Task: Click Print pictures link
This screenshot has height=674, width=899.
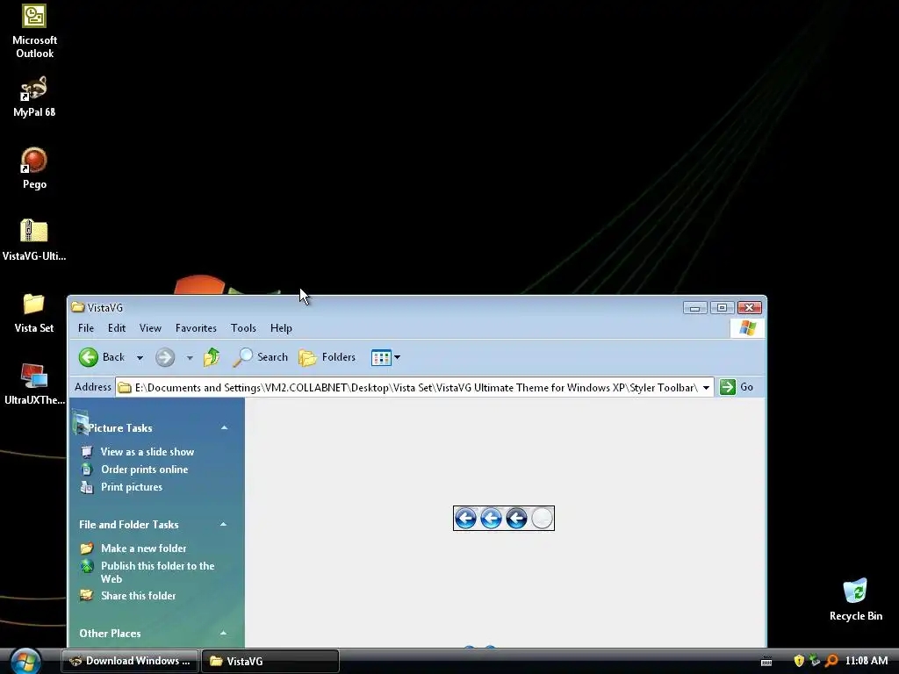Action: pos(132,486)
